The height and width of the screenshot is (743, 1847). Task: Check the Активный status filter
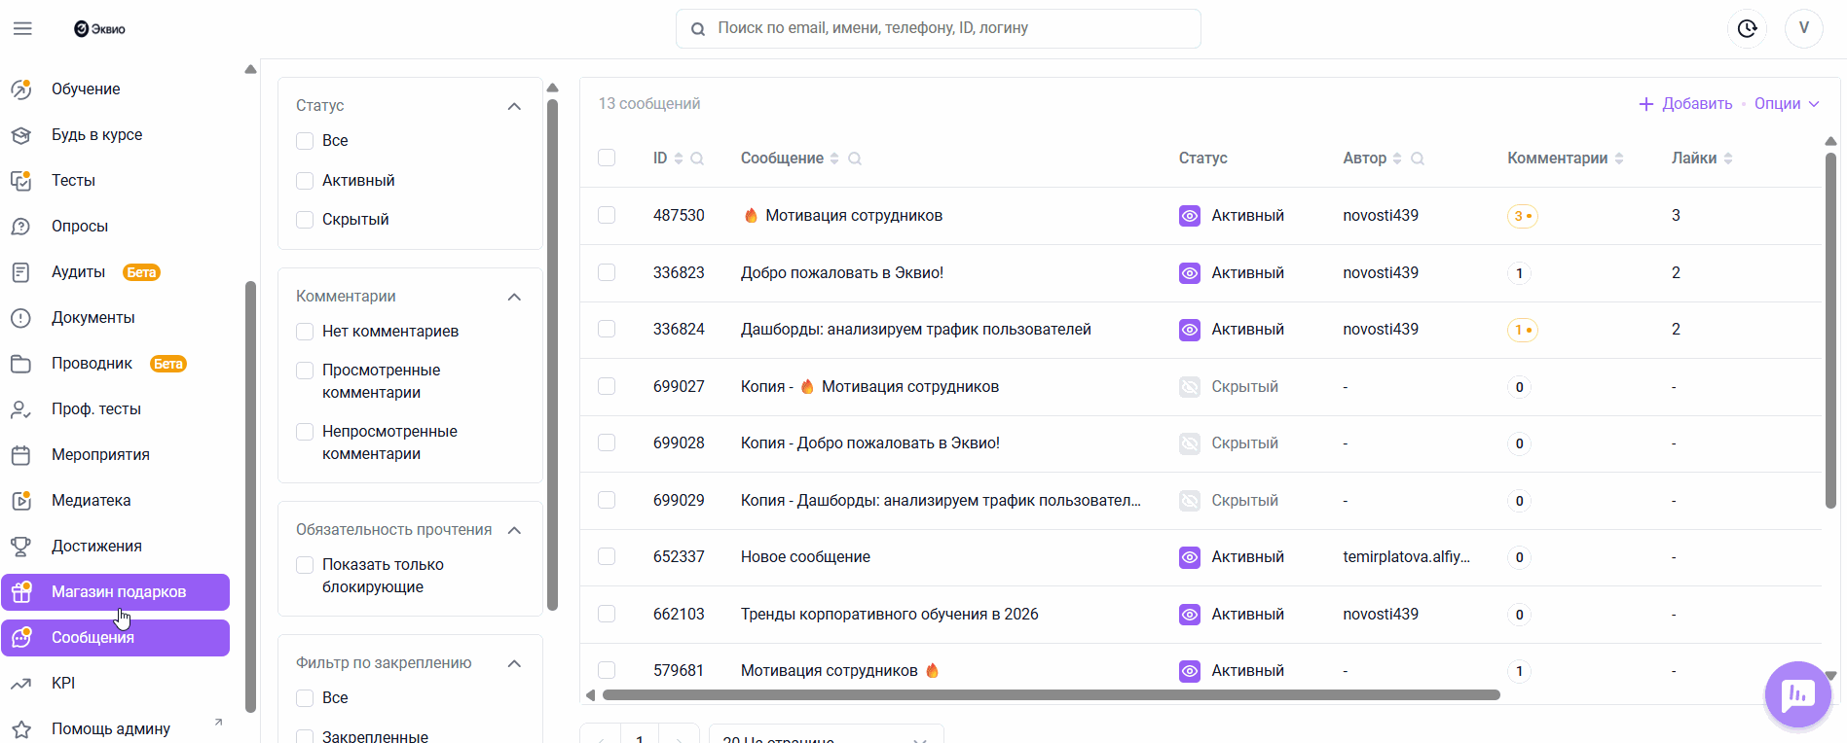pyautogui.click(x=305, y=181)
